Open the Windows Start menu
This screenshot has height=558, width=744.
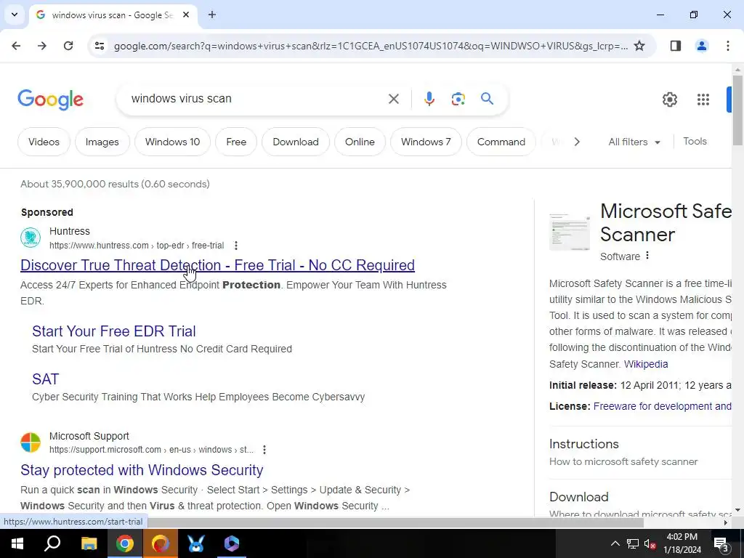pos(17,543)
